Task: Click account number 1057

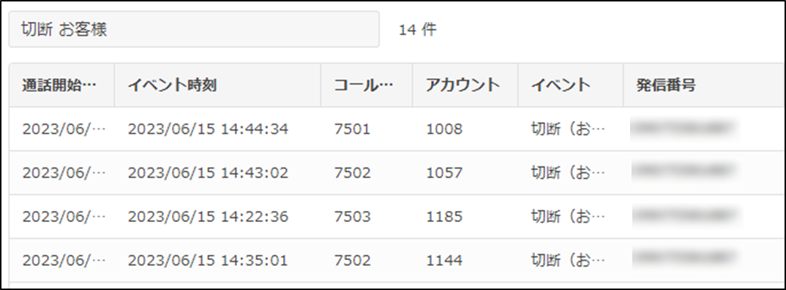Action: point(444,173)
